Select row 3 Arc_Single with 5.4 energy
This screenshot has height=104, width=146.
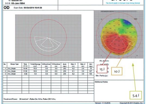(x=49, y=74)
